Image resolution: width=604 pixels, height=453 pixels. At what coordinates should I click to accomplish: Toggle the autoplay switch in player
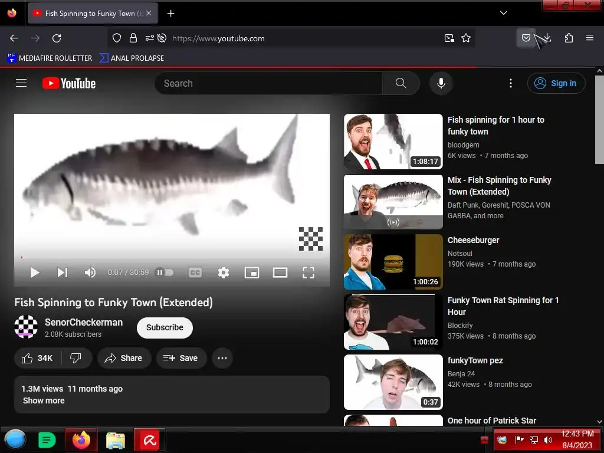pyautogui.click(x=164, y=273)
